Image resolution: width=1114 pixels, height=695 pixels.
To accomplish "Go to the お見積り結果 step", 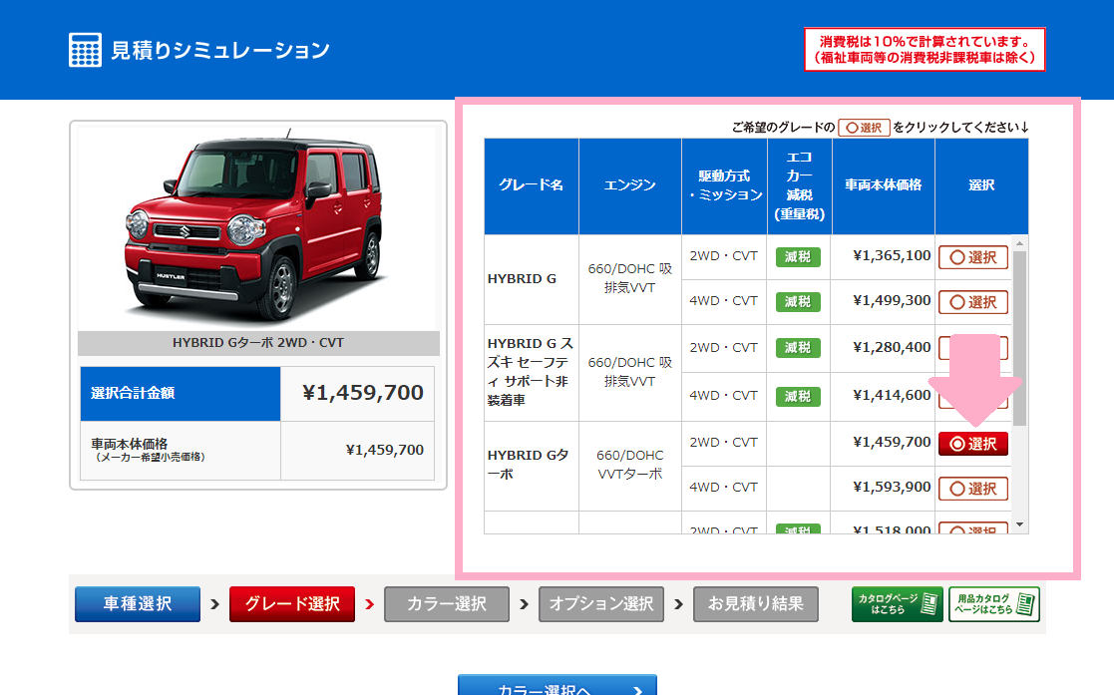I will 756,604.
